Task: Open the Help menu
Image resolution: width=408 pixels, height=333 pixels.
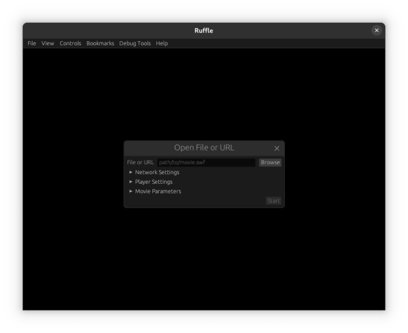Action: tap(161, 43)
